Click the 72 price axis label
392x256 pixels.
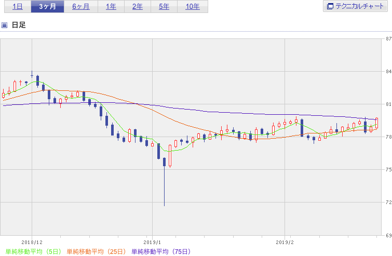388,202
